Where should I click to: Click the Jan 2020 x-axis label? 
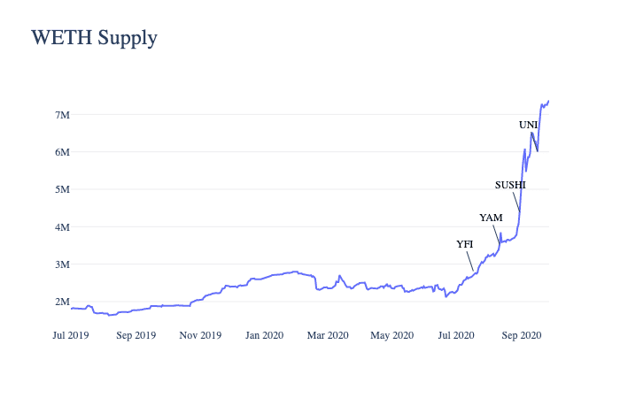click(x=265, y=335)
